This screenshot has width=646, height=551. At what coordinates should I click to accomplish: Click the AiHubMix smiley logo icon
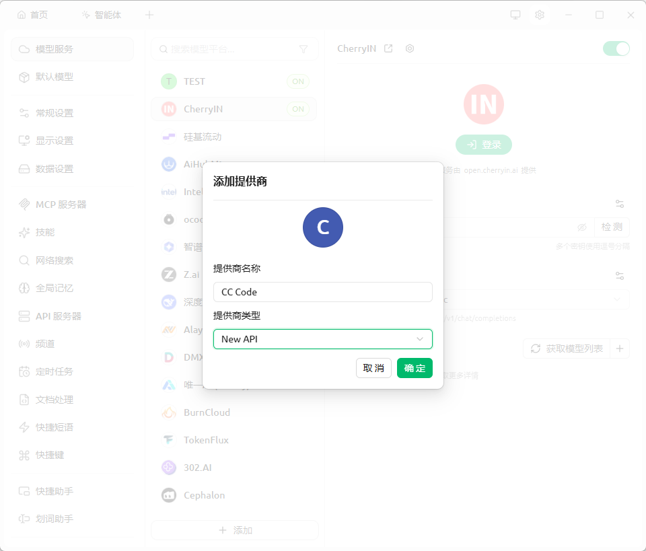point(169,164)
